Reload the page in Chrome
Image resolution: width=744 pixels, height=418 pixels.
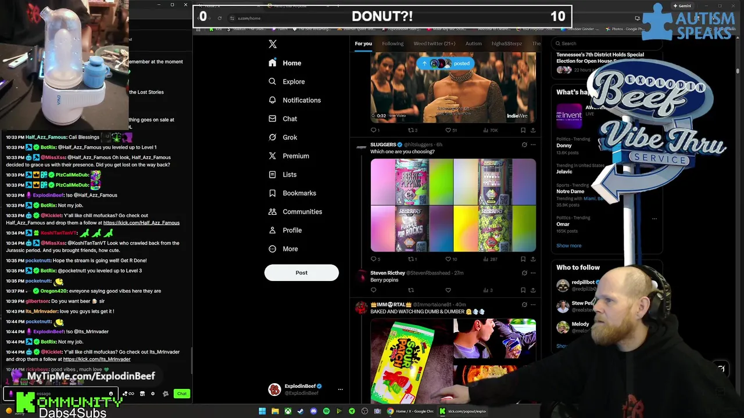[x=220, y=18]
